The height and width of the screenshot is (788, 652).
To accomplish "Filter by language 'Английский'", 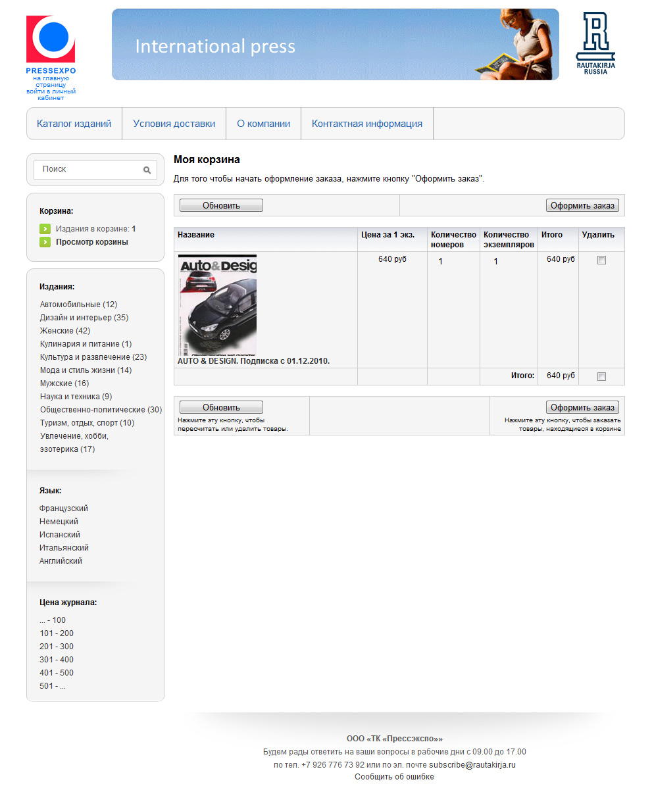I will coord(61,561).
